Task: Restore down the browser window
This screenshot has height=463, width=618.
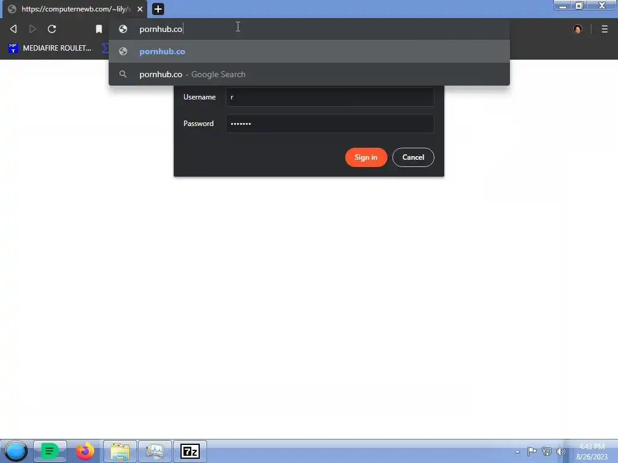Action: click(x=579, y=5)
